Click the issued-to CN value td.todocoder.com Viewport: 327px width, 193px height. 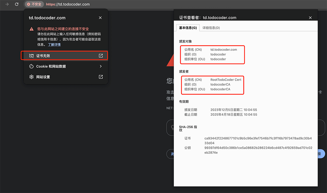(x=223, y=50)
